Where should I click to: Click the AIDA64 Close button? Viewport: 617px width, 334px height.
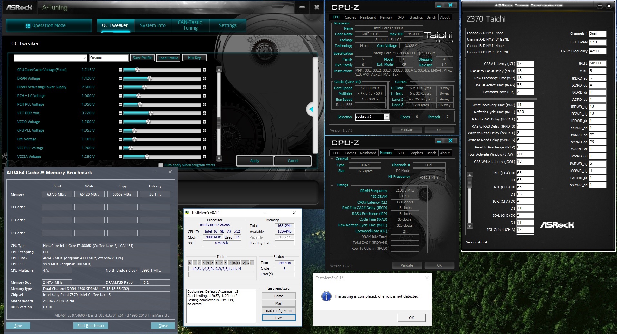tap(163, 326)
